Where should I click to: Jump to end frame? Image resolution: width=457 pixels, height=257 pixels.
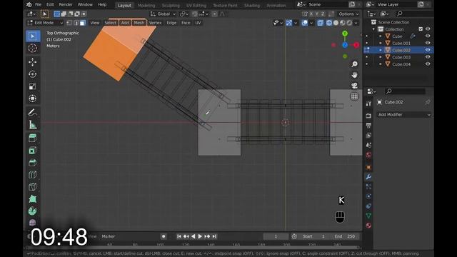pos(214,236)
